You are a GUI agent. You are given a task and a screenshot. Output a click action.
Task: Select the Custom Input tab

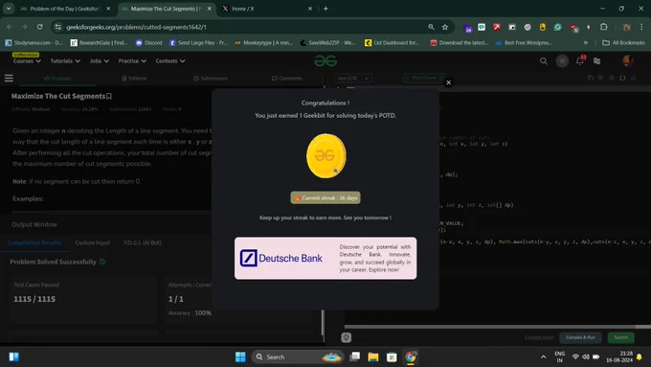point(93,242)
